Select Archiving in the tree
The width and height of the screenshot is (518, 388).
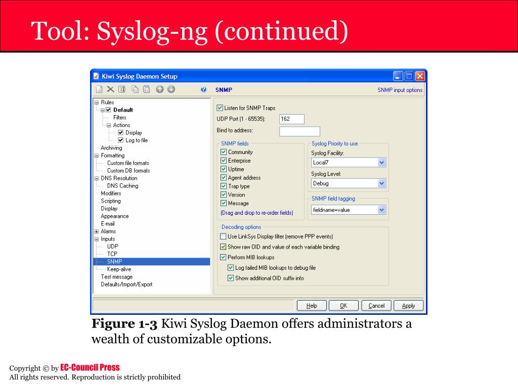pyautogui.click(x=111, y=148)
